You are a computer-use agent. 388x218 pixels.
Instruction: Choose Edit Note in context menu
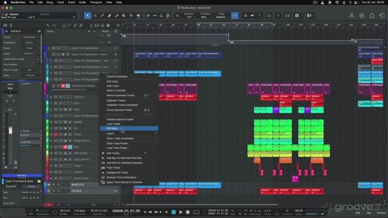point(129,128)
